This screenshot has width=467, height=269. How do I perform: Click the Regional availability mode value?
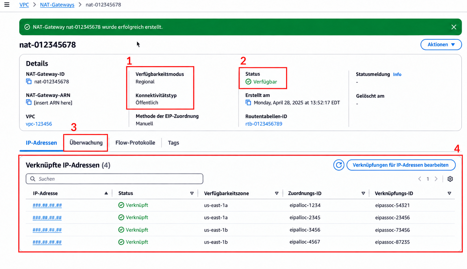[145, 82]
